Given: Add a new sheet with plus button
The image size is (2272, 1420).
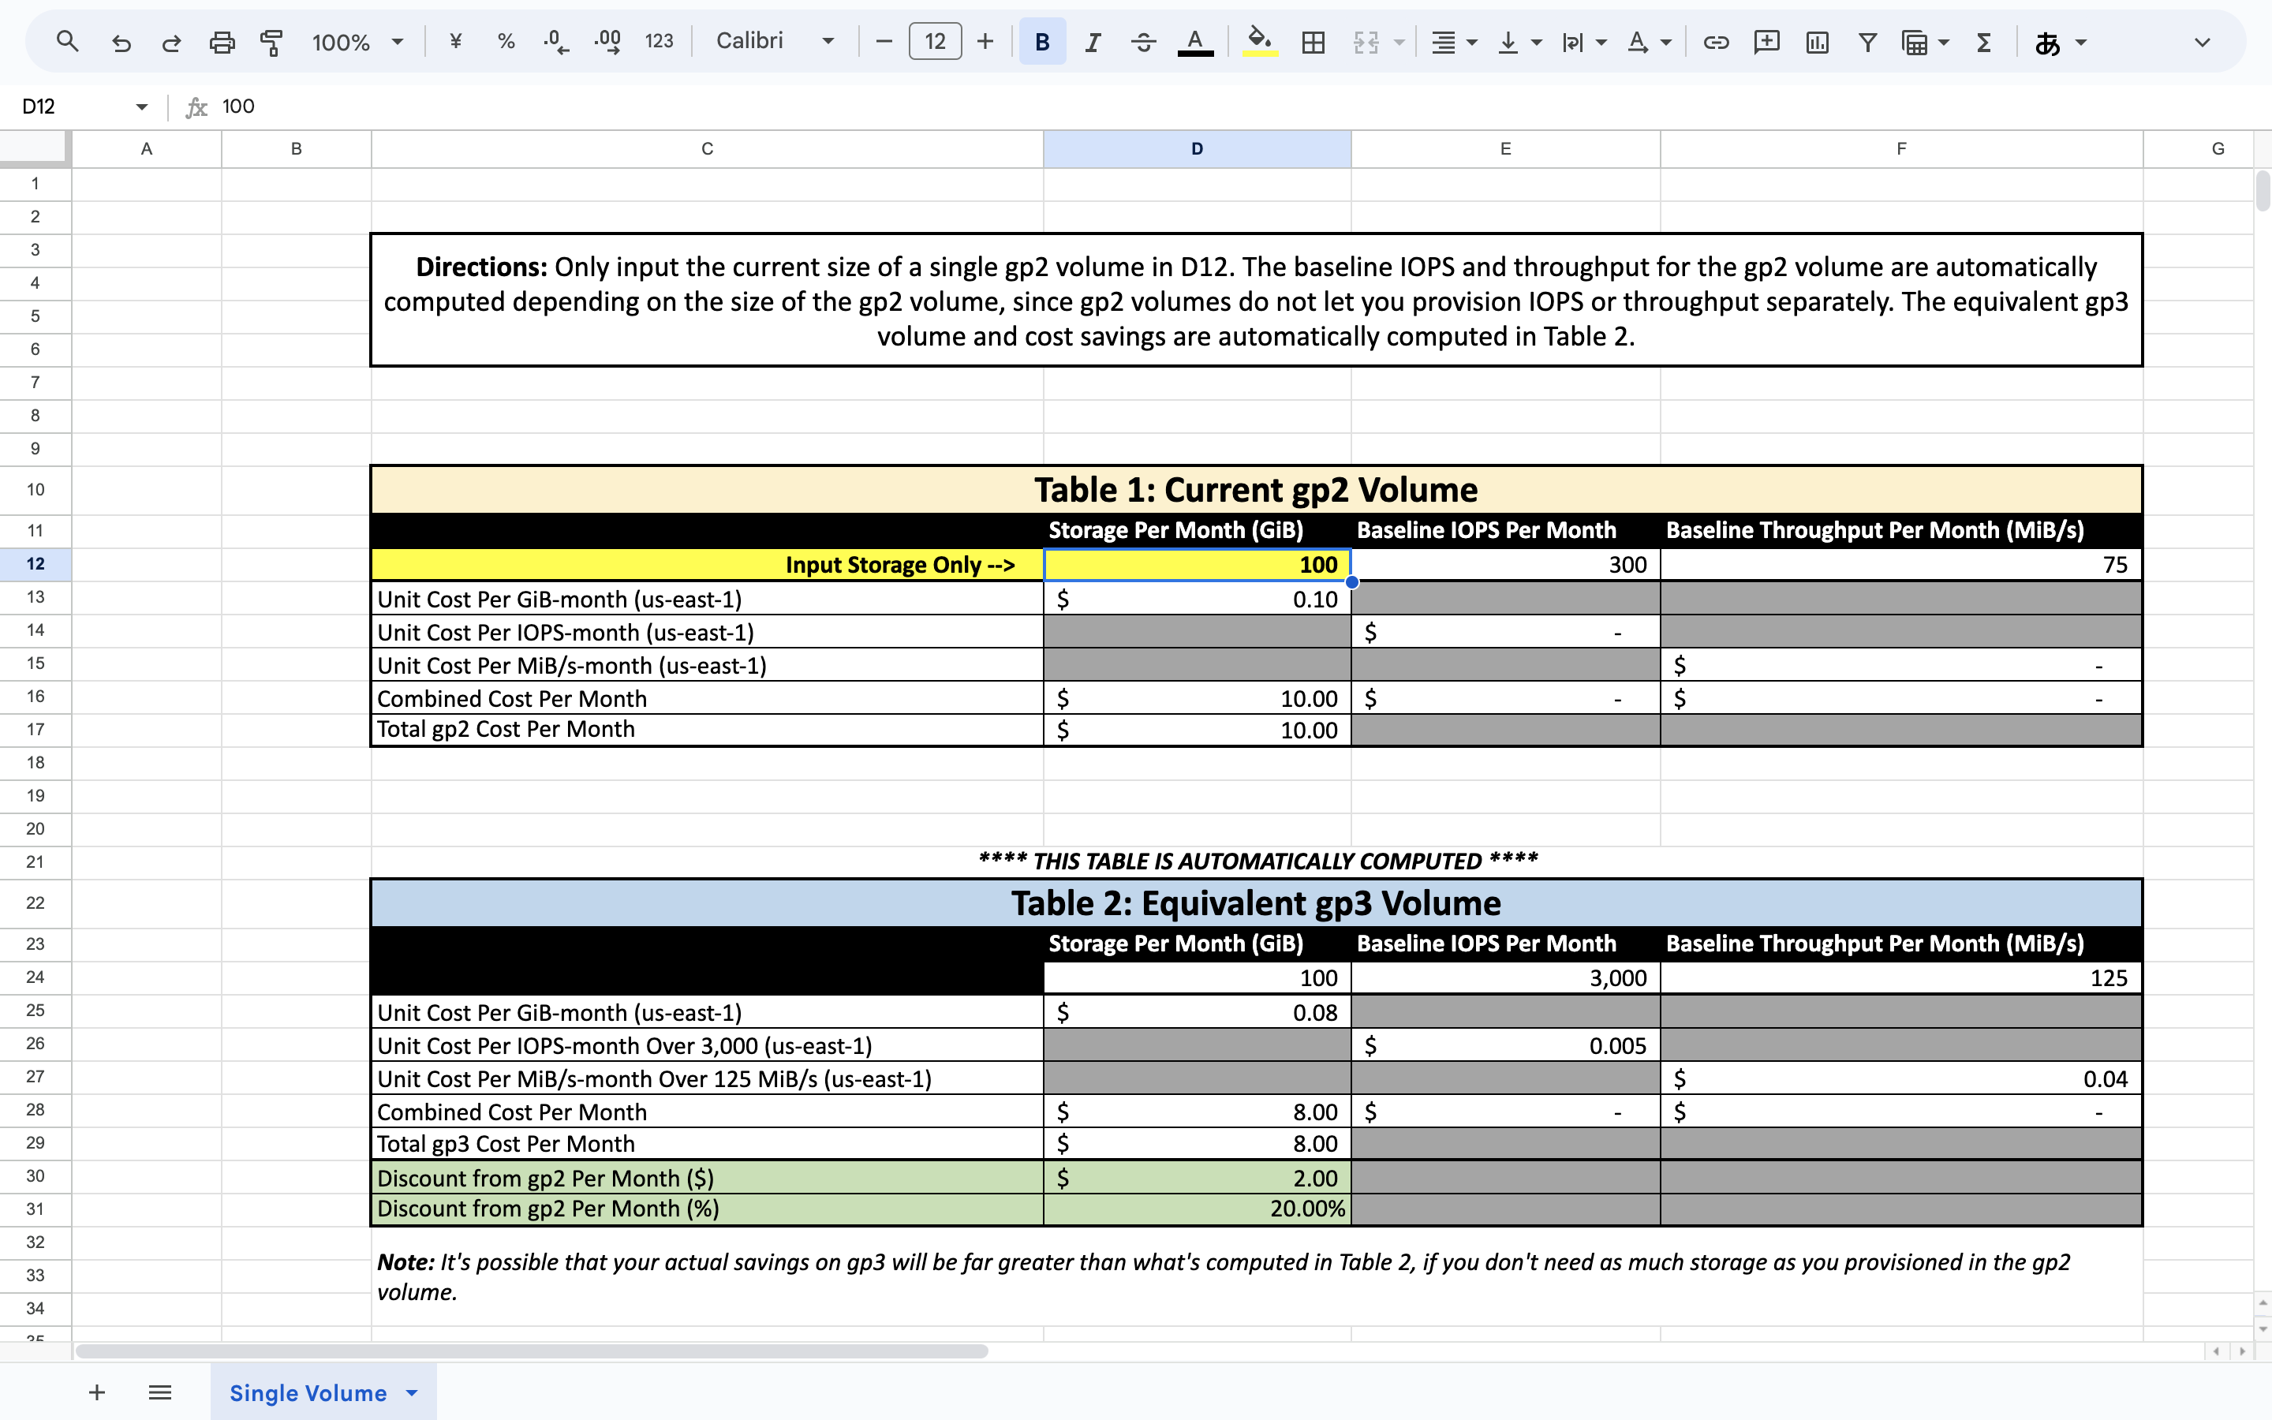Looking at the screenshot, I should pyautogui.click(x=97, y=1392).
